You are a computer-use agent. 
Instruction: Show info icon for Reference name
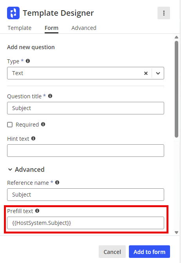57,182
